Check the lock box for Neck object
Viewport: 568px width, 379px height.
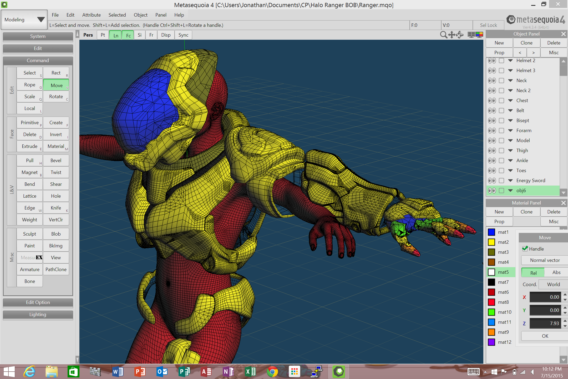coord(501,81)
